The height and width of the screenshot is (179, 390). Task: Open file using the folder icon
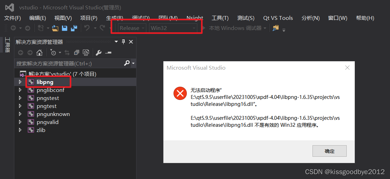55,28
